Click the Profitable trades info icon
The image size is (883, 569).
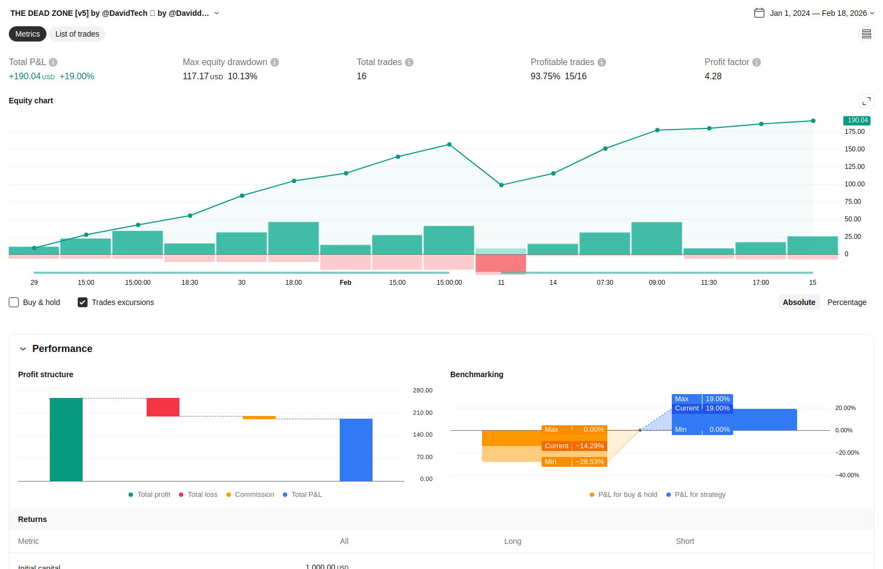click(x=602, y=62)
